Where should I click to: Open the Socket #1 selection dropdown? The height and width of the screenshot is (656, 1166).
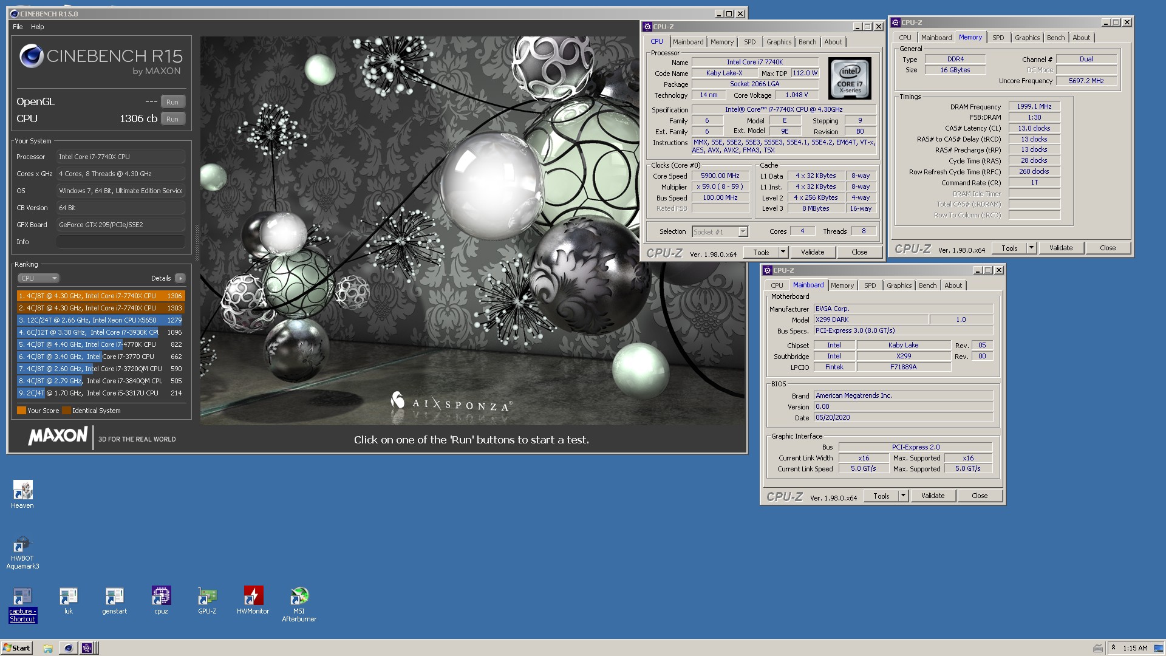coord(720,232)
